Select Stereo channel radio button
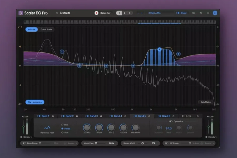The width and height of the screenshot is (237, 158). (x=62, y=129)
